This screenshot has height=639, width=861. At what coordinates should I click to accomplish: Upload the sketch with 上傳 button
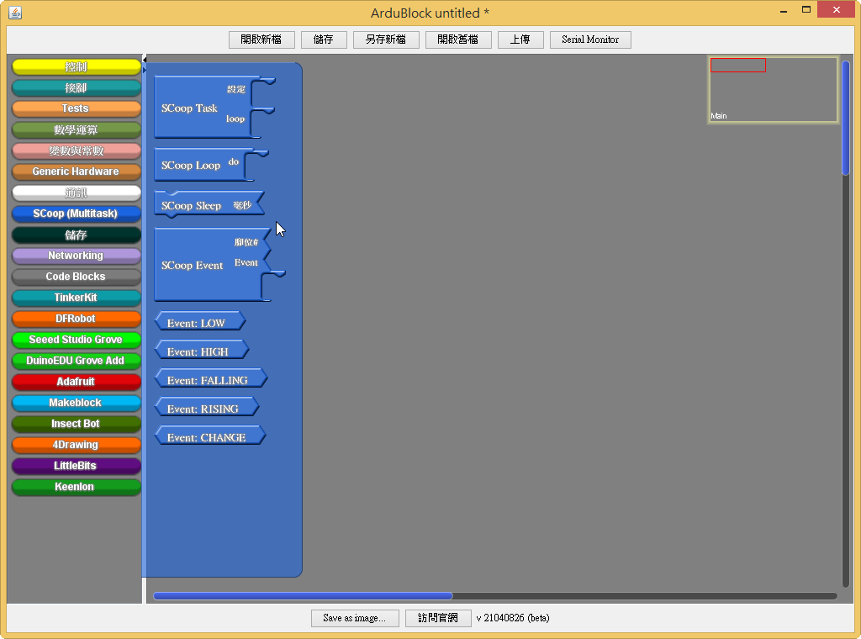pos(520,40)
